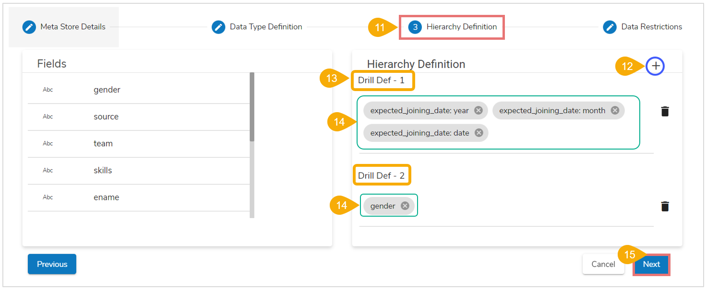Choose the team field row

point(103,143)
